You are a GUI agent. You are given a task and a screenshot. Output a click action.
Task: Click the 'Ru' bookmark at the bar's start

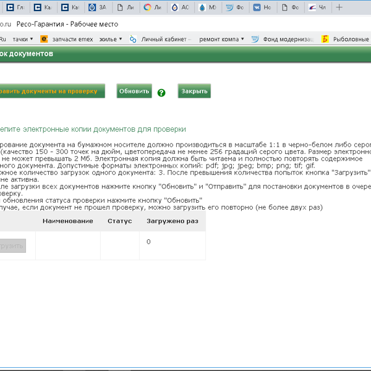coord(3,39)
